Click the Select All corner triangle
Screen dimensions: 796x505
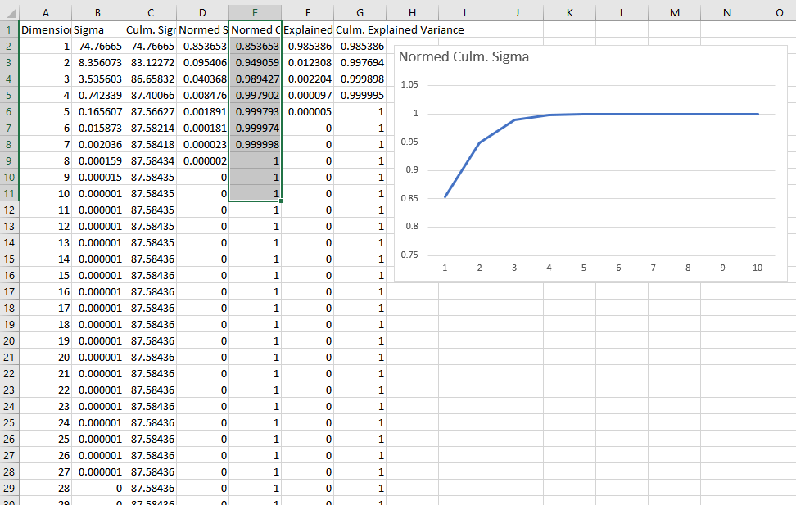[x=9, y=12]
